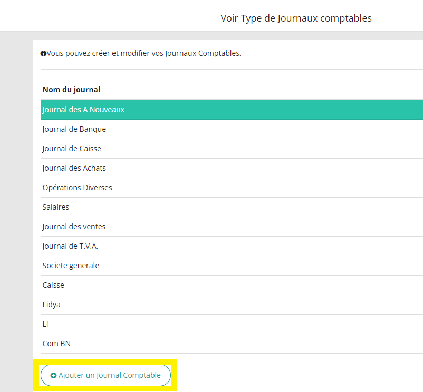Click the page title 'Voir Type de Journaux comptables'
The height and width of the screenshot is (392, 423).
[x=296, y=18]
